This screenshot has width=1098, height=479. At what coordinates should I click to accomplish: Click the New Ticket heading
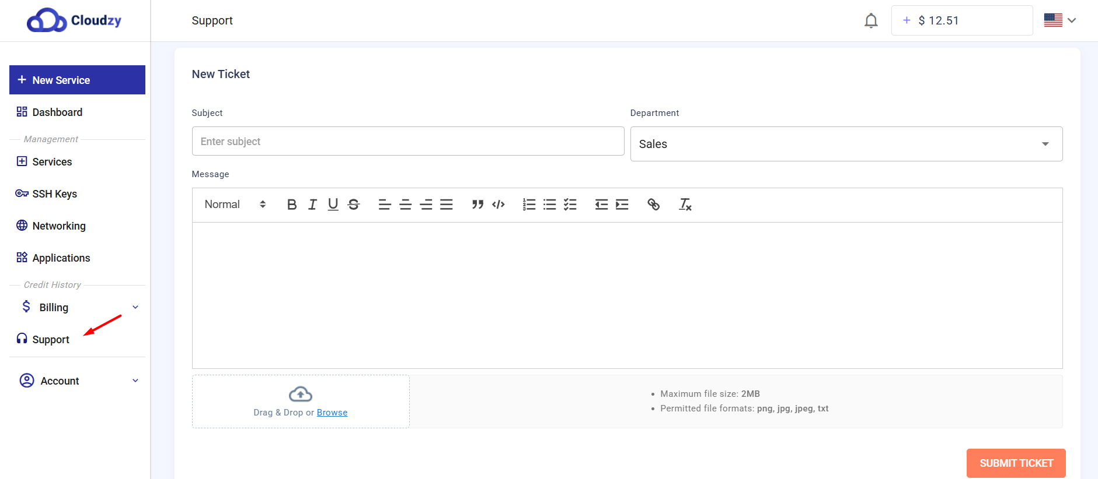(221, 74)
